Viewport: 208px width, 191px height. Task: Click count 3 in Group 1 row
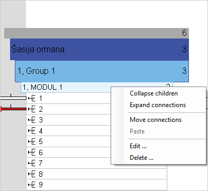pyautogui.click(x=184, y=71)
